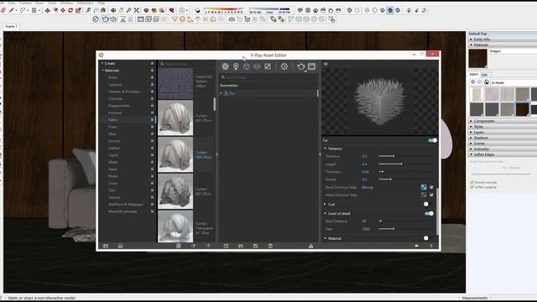Show the V-Ray frame buffer window

[311, 66]
